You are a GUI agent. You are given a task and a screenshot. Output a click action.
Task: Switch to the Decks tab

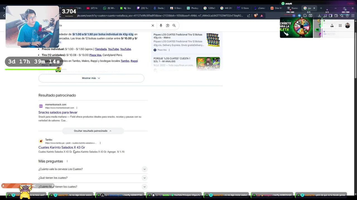pyautogui.click(x=159, y=8)
